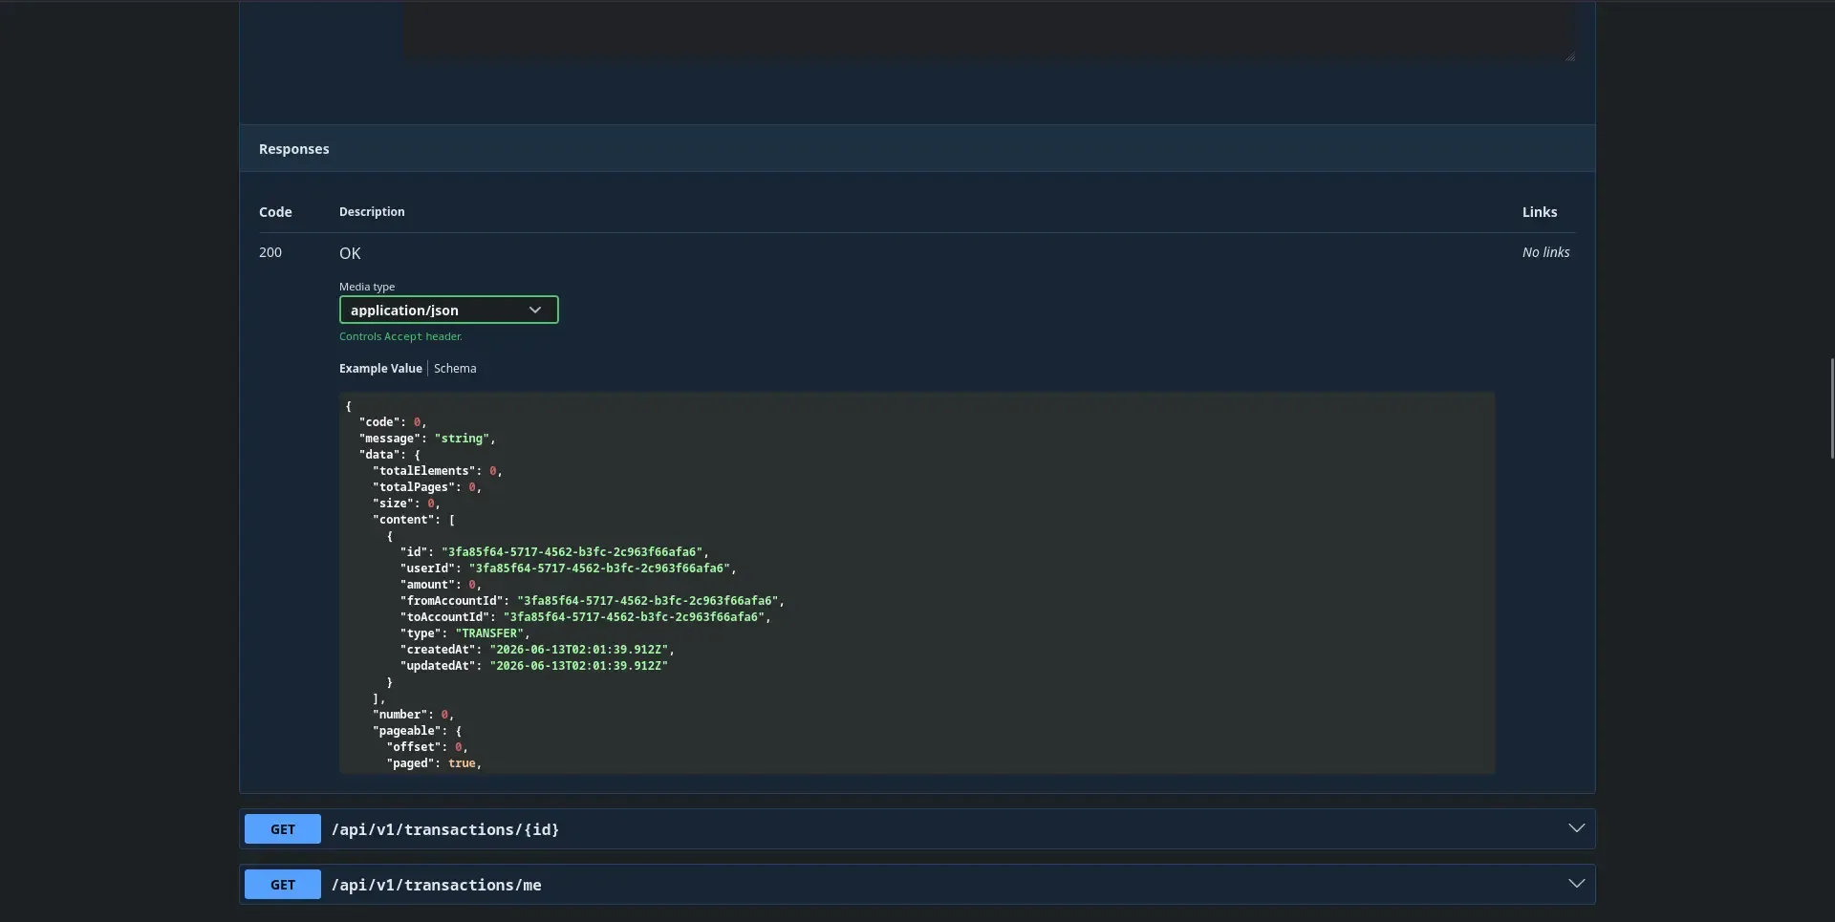1835x922 pixels.
Task: Click the "createdAt" timestamp line
Action: pyautogui.click(x=537, y=650)
